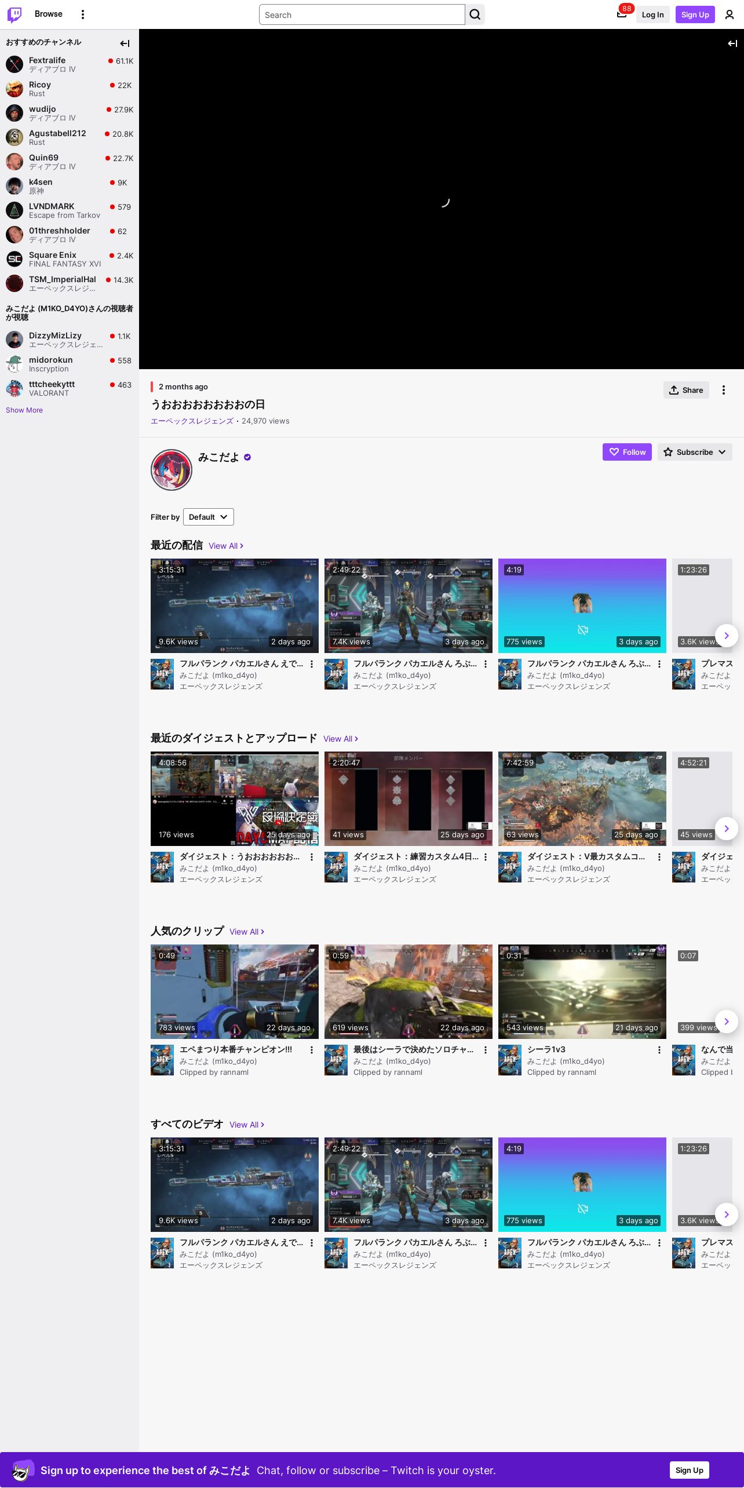Open the 2:20:47 digest thumbnail
The width and height of the screenshot is (744, 1488).
pos(409,798)
